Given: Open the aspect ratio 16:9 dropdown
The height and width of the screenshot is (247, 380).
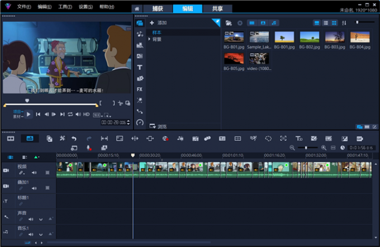Looking at the screenshot, I should [x=98, y=115].
